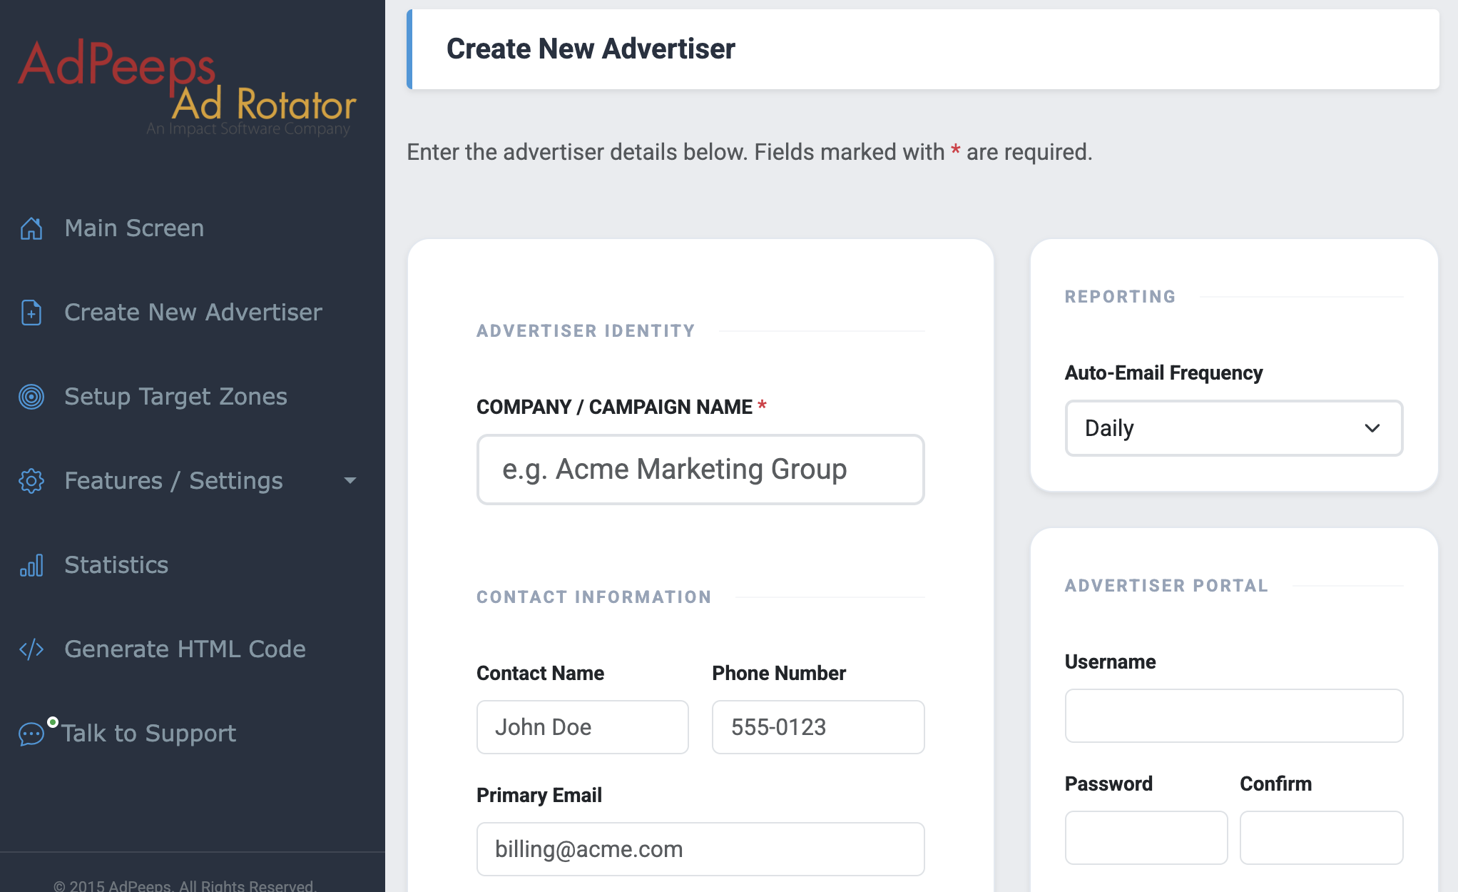This screenshot has width=1458, height=892.
Task: Click the chat bubble Support icon
Action: point(31,734)
